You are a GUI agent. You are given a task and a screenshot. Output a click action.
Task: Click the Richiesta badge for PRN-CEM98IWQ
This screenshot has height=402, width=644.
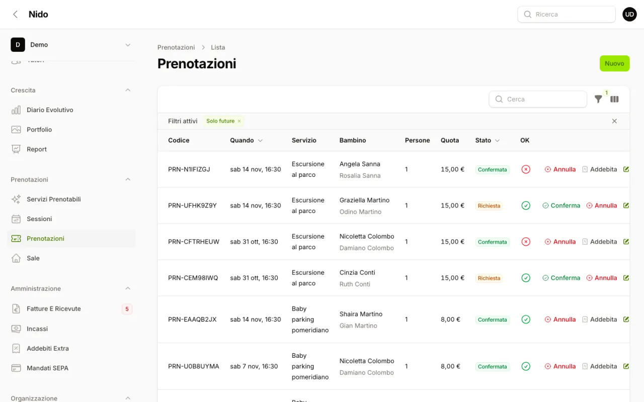click(x=489, y=278)
